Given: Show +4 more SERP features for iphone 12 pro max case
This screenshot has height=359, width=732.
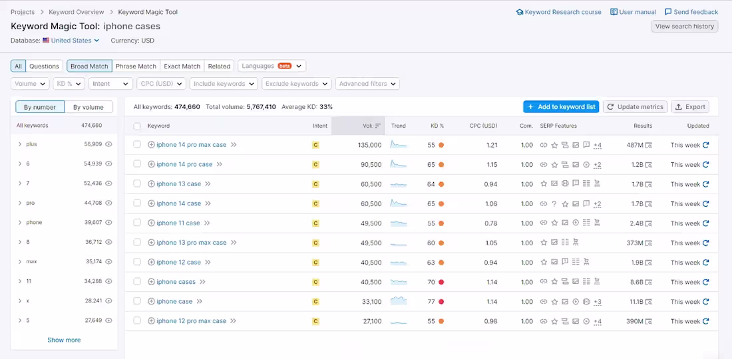Looking at the screenshot, I should click(598, 321).
